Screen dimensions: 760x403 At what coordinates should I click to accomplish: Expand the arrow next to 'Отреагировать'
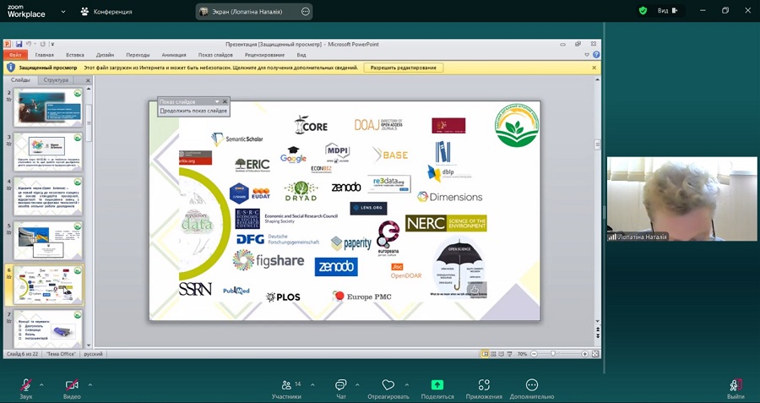[405, 385]
